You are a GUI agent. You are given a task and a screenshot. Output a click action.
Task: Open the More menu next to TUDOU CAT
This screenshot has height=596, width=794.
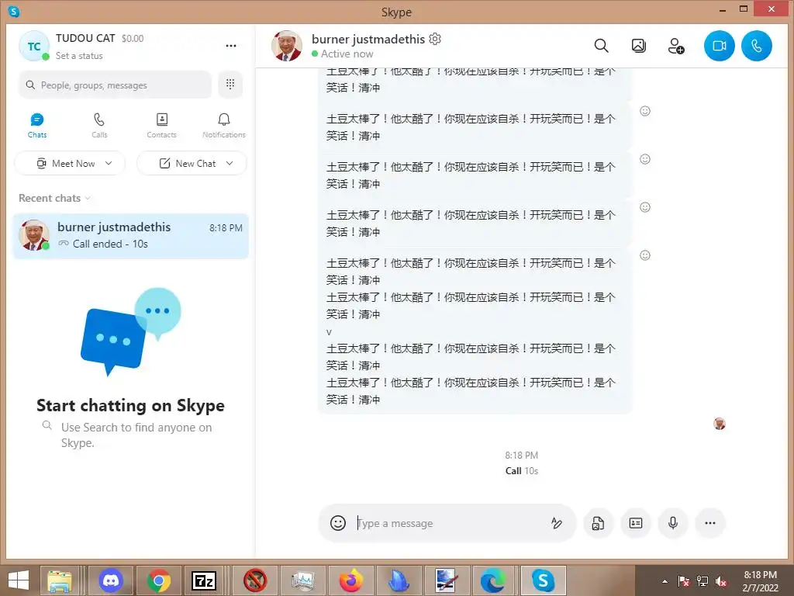(231, 46)
